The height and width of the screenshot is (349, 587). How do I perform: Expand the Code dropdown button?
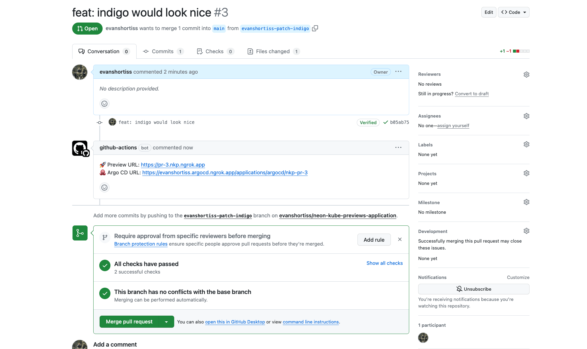coord(514,12)
